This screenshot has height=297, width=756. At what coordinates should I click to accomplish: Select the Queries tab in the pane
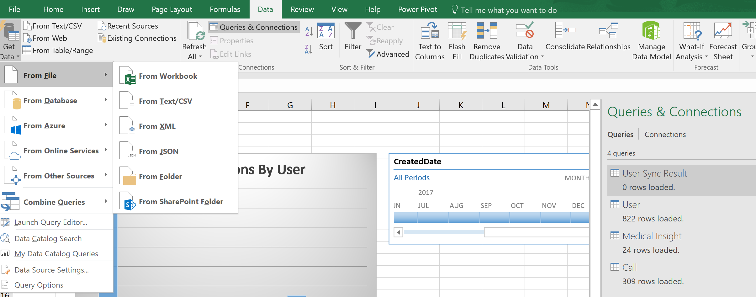[x=620, y=135]
